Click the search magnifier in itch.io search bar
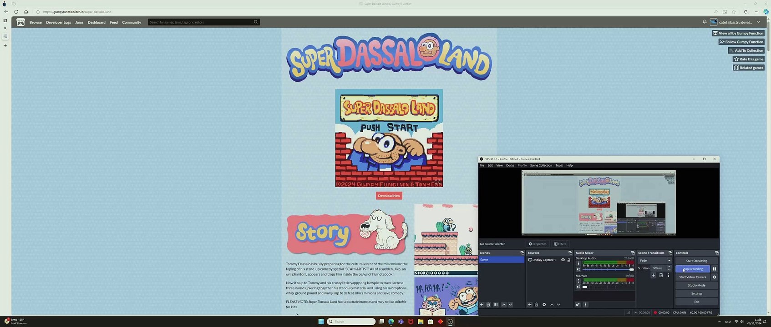The height and width of the screenshot is (327, 771). [x=256, y=22]
